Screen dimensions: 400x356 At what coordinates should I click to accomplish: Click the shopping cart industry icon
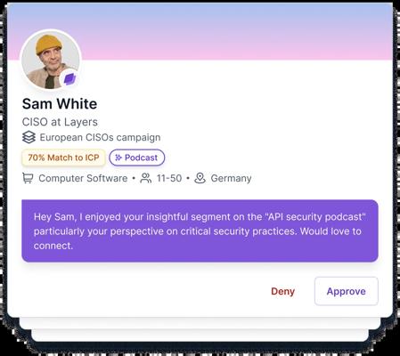point(28,178)
